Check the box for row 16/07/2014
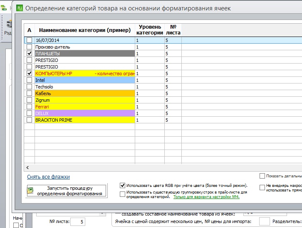This screenshot has height=228, width=302. [29, 40]
